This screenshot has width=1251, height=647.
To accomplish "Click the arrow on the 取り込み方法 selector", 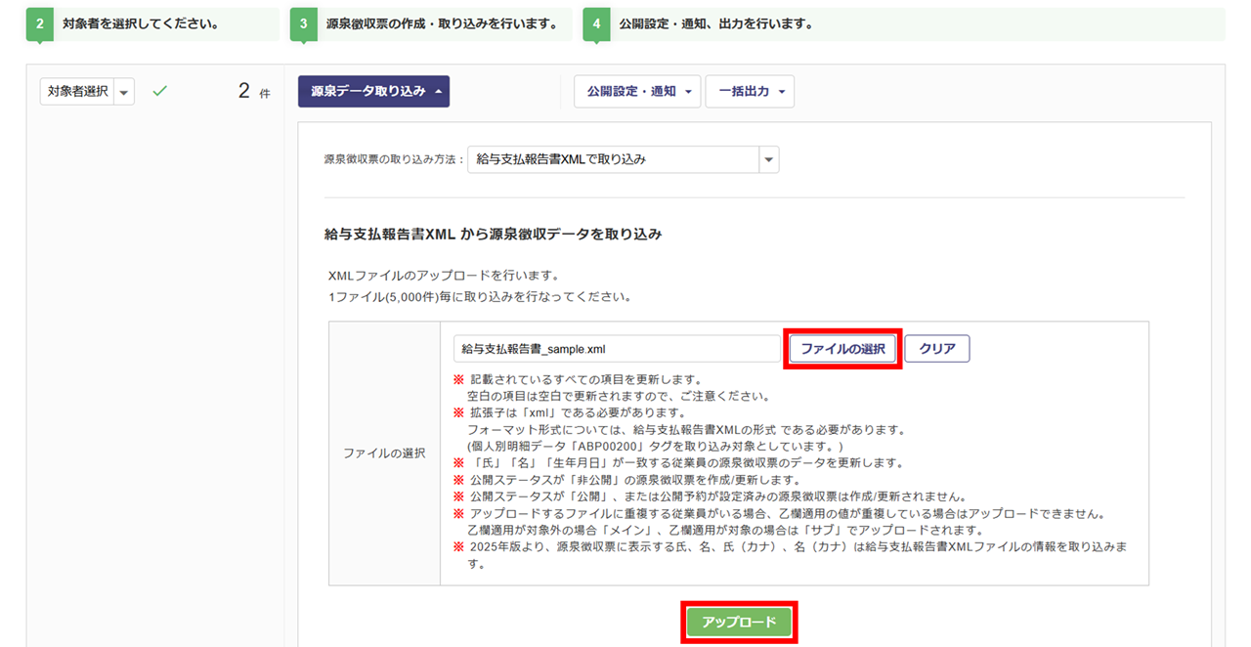I will pos(768,159).
